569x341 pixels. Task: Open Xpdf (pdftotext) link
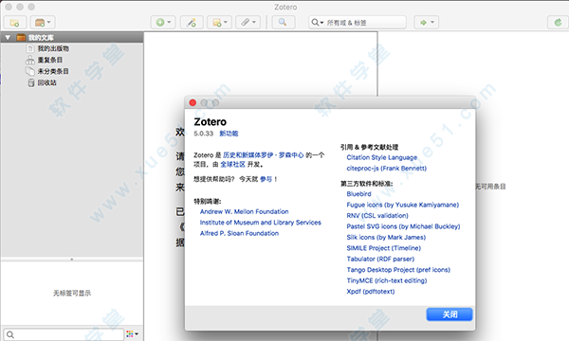371,292
